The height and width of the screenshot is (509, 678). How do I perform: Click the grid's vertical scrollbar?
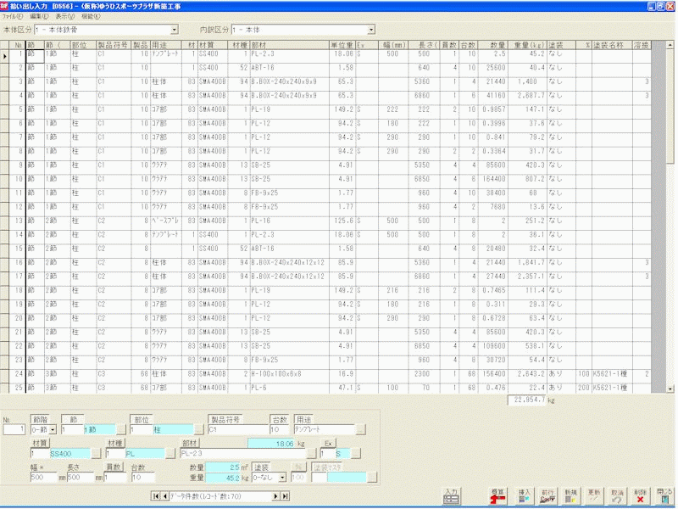pyautogui.click(x=657, y=212)
